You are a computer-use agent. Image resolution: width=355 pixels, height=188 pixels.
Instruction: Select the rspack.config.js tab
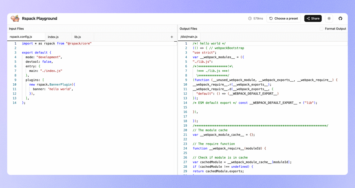point(21,37)
